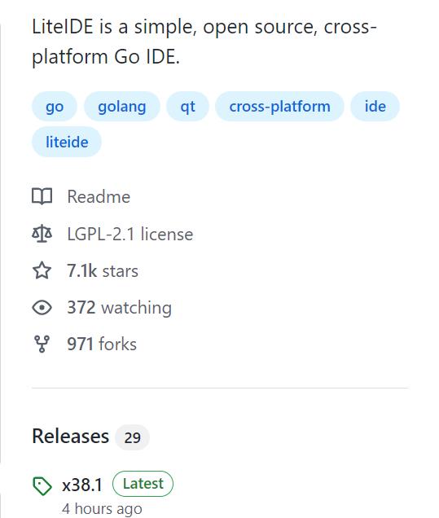This screenshot has height=518, width=439.
Task: Click the 29 releases count badge
Action: point(132,437)
